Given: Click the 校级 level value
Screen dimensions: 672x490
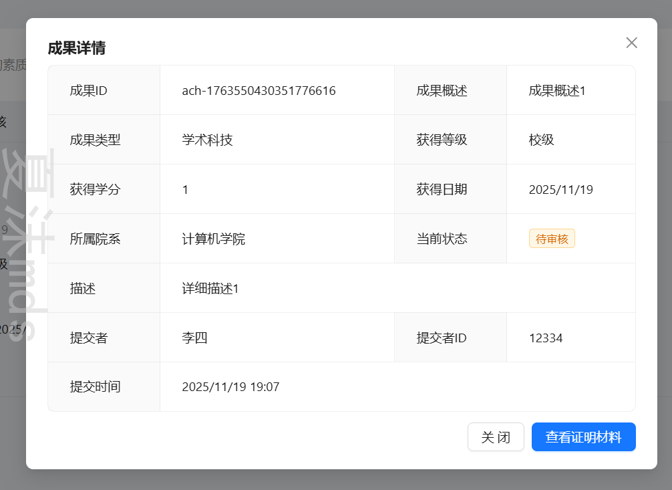Looking at the screenshot, I should pyautogui.click(x=541, y=140).
